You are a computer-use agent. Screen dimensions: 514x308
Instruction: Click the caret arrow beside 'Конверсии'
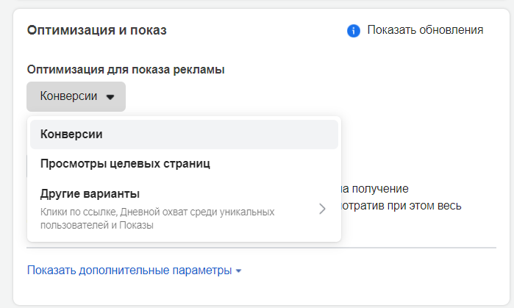(x=110, y=97)
